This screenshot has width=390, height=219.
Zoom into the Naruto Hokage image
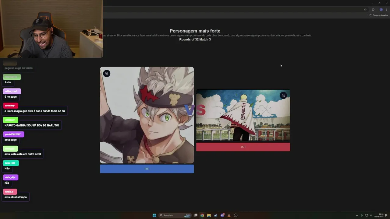tap(283, 96)
